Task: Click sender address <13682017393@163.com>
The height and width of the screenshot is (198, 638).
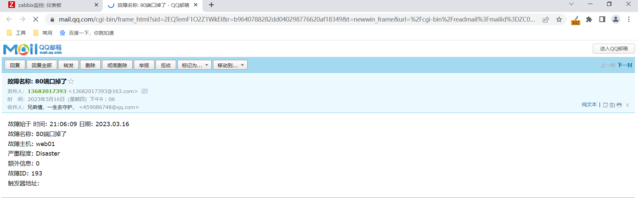Action: click(x=103, y=91)
